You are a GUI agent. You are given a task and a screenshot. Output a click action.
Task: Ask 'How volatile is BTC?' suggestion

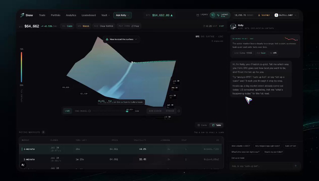[x=240, y=146]
